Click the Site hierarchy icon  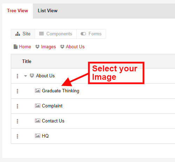point(17,34)
